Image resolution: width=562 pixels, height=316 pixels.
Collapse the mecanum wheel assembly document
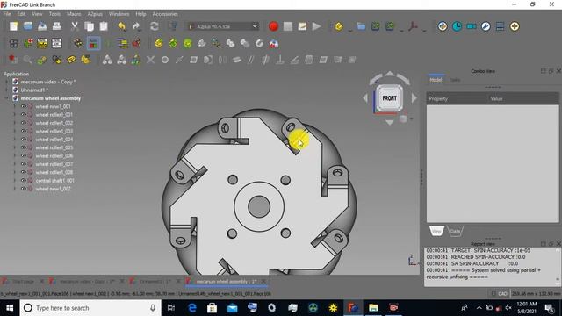[6, 98]
